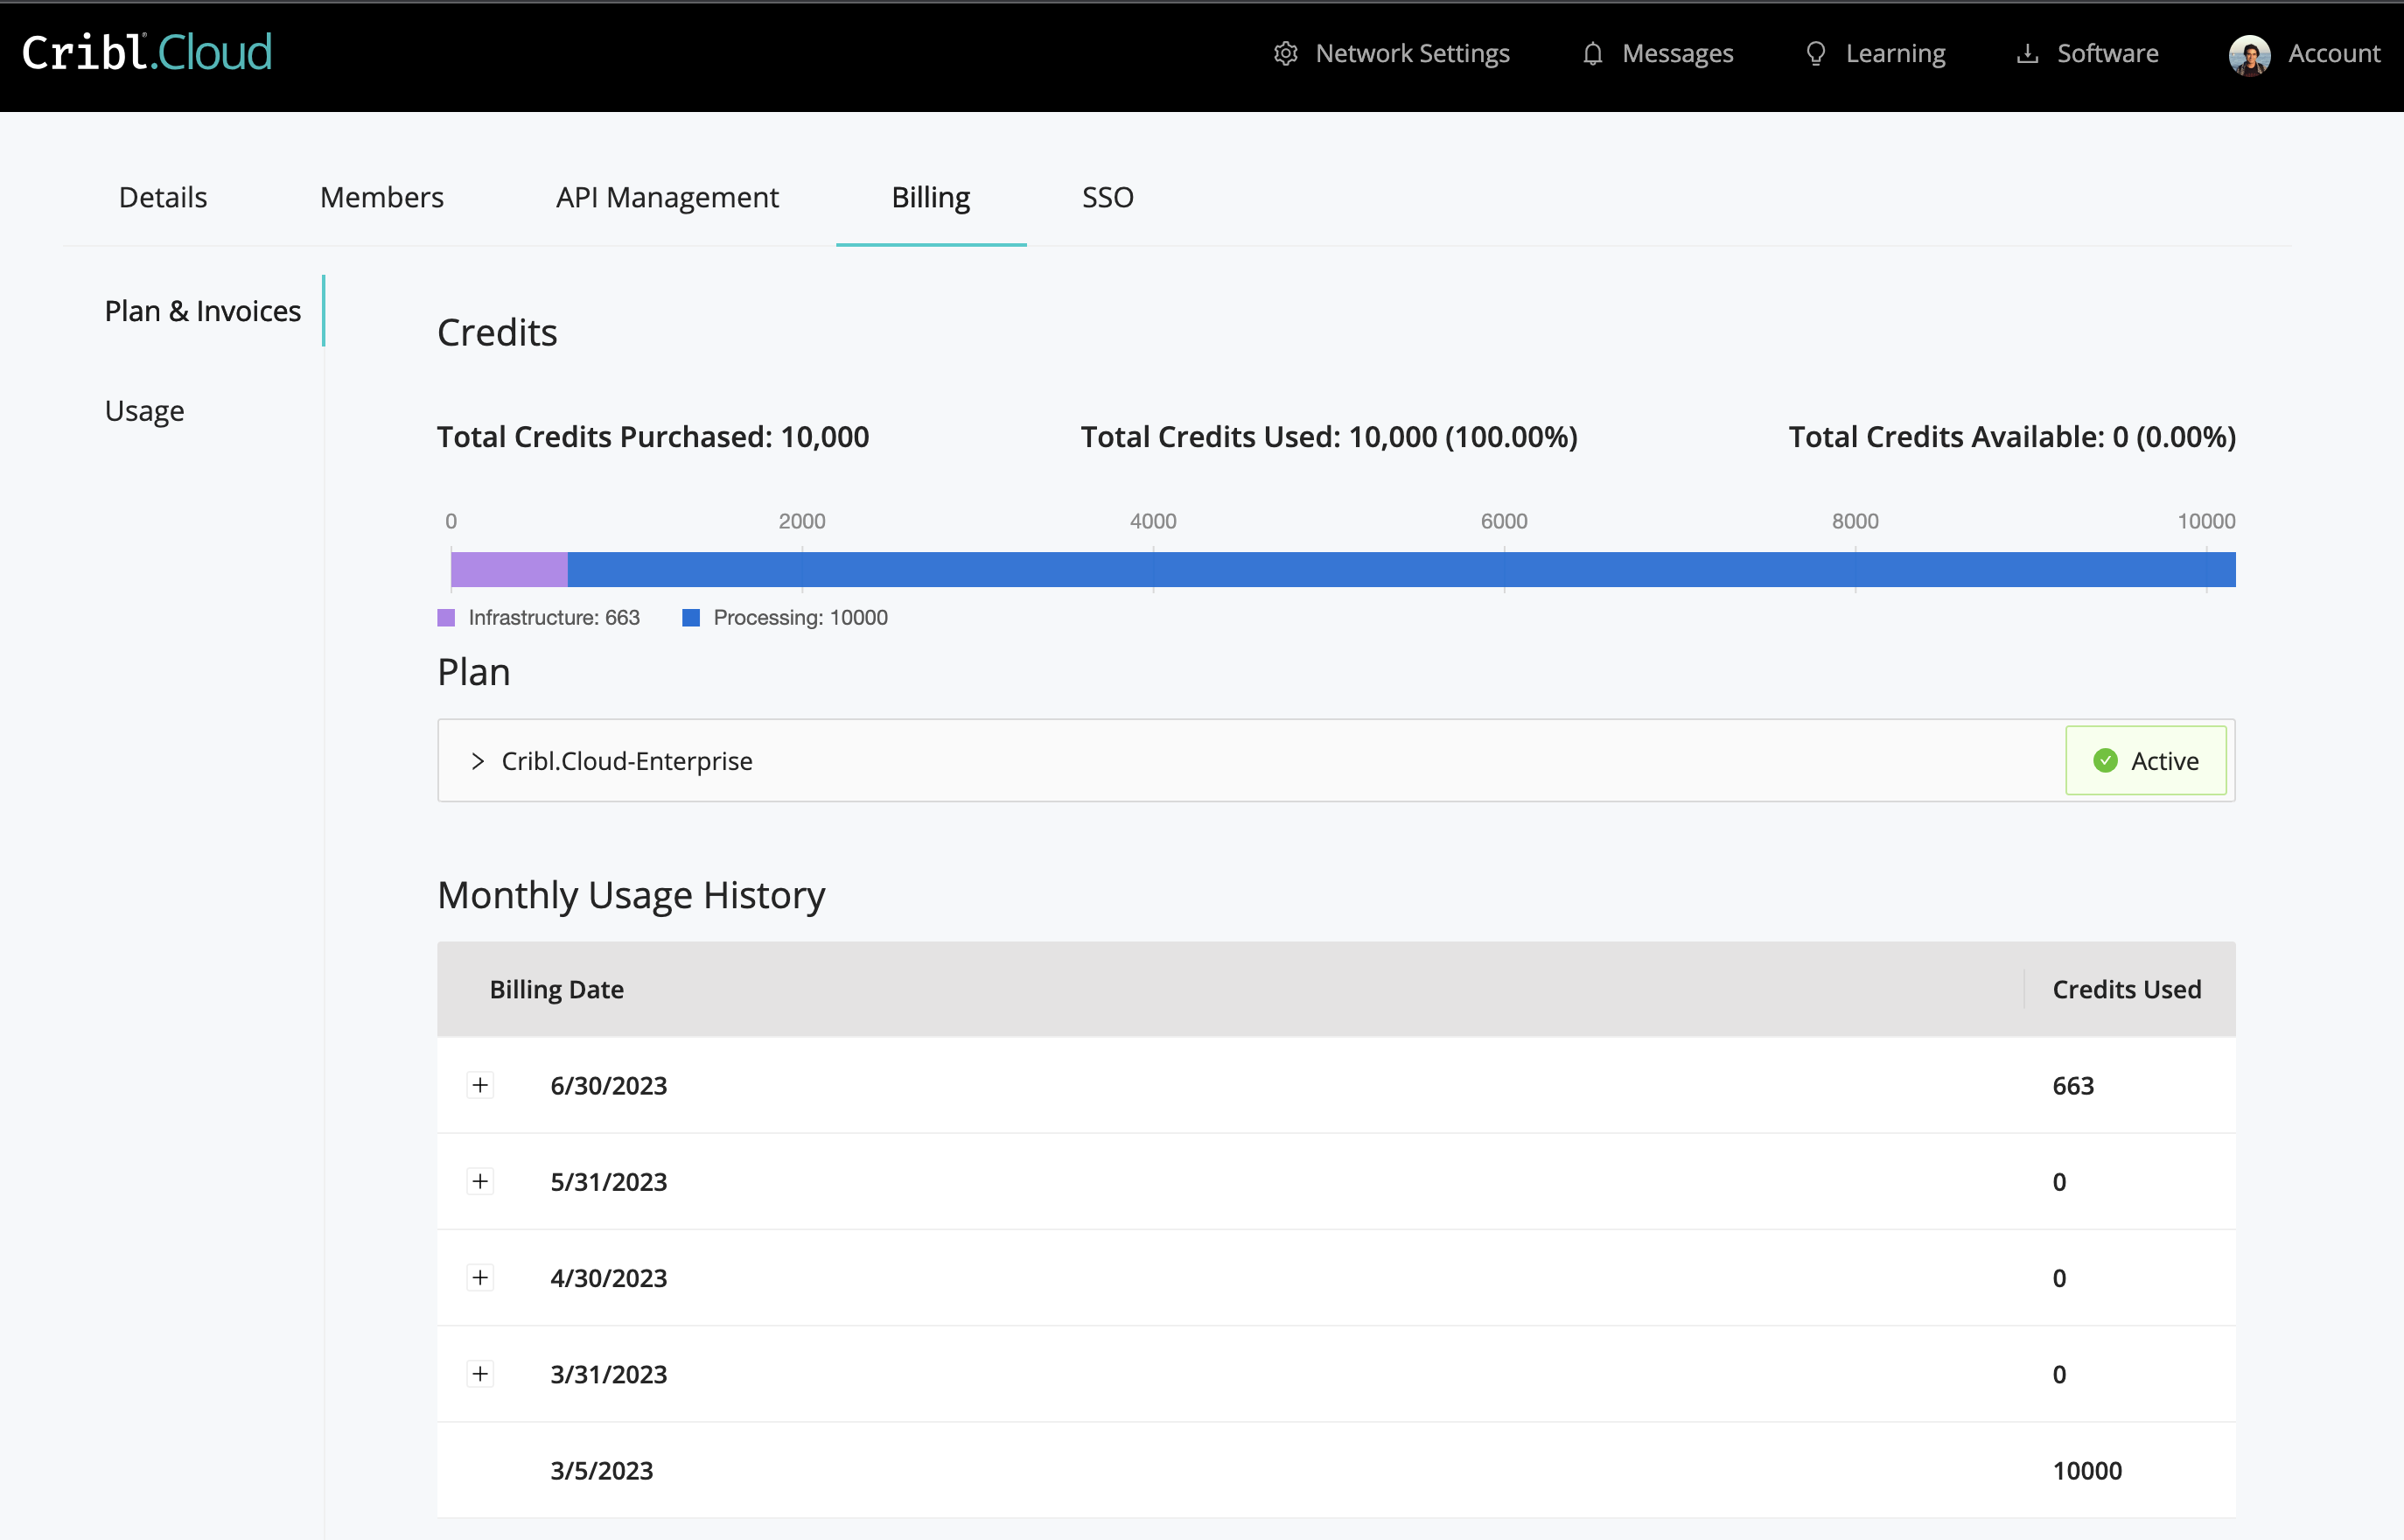Go to Usage in the sidebar
Screen dimensions: 2404x1540
pos(144,409)
